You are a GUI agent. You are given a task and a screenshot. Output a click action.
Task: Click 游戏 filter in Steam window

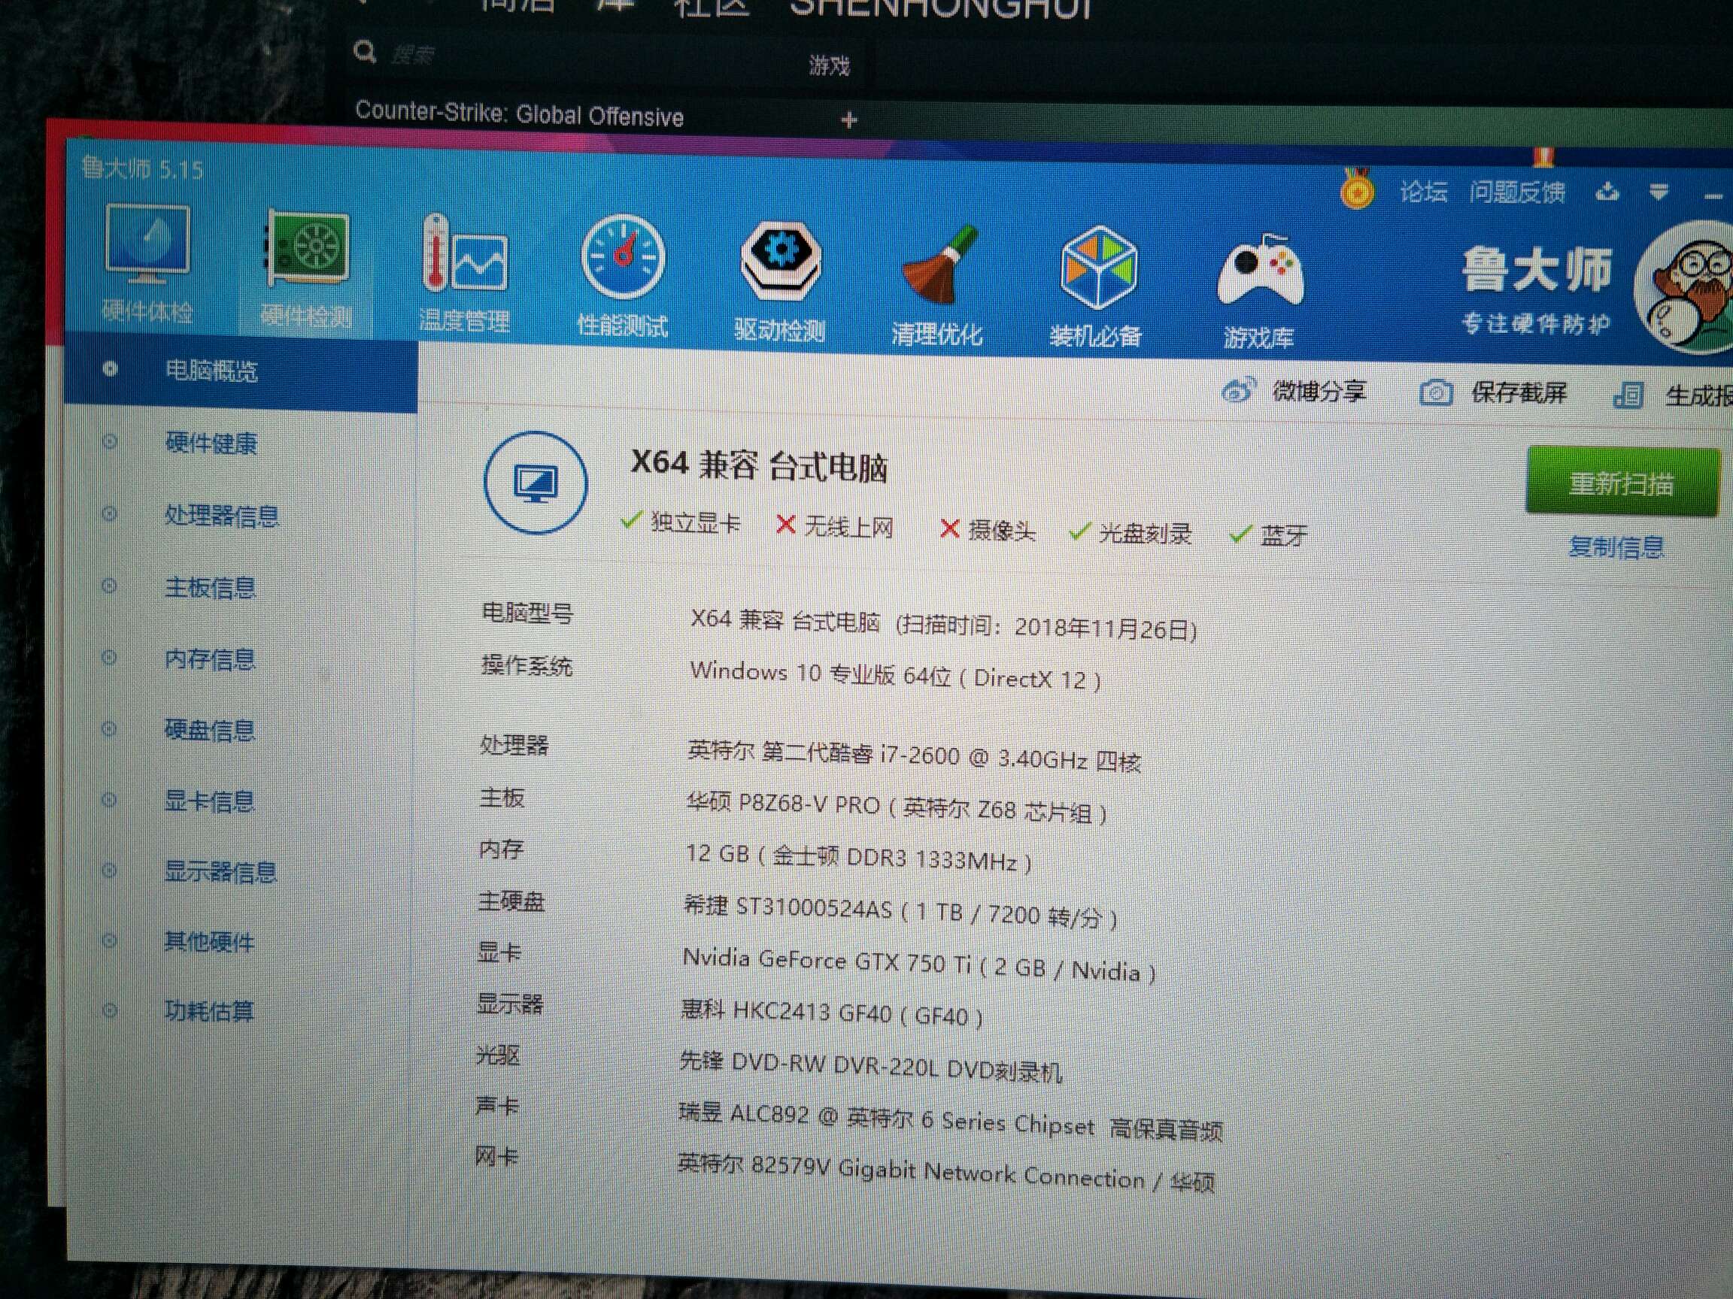coord(830,65)
